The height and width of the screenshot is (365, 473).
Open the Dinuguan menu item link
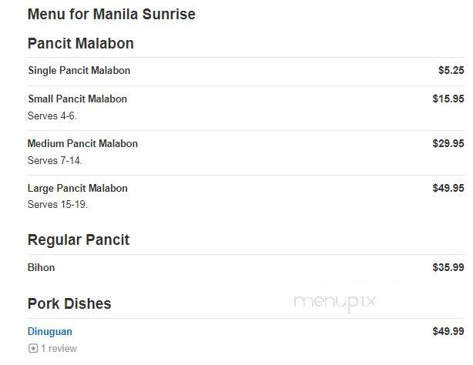click(50, 332)
